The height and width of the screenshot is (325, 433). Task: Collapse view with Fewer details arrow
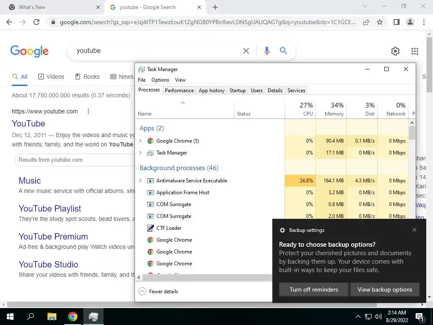[142, 291]
